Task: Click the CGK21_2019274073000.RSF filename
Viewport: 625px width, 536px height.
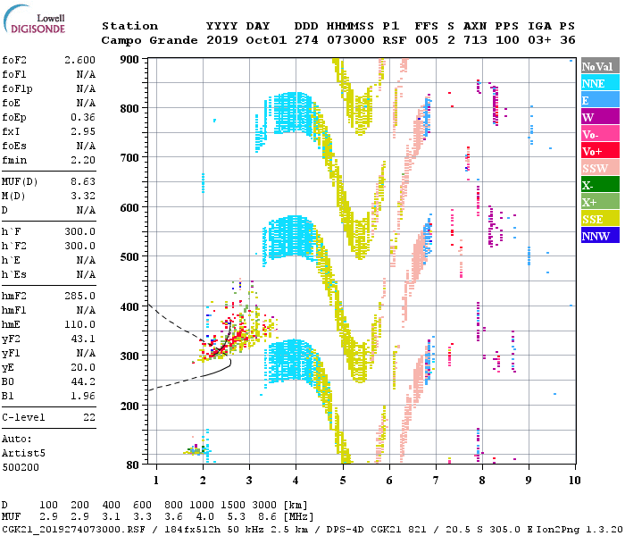Action: (73, 529)
